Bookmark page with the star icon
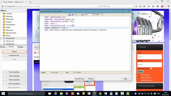The height and width of the screenshot is (96, 171). [141, 6]
